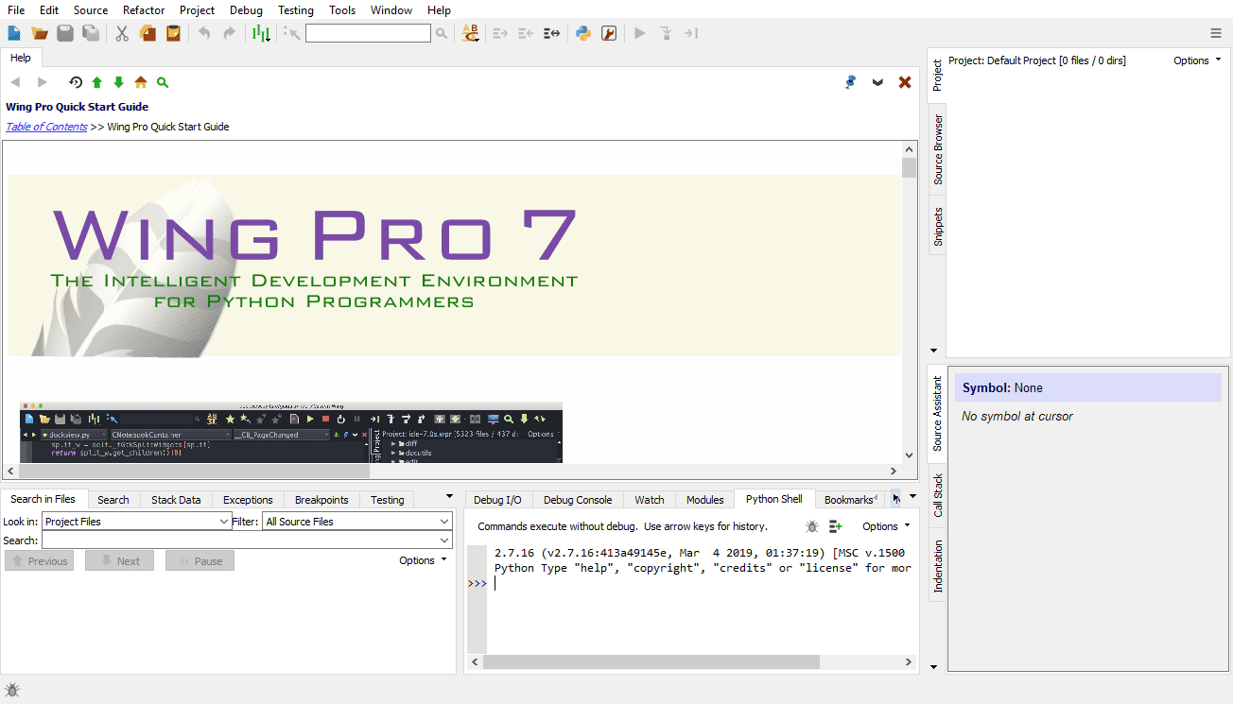The width and height of the screenshot is (1233, 704).
Task: Open Project panel Options dropdown
Action: 1197,60
